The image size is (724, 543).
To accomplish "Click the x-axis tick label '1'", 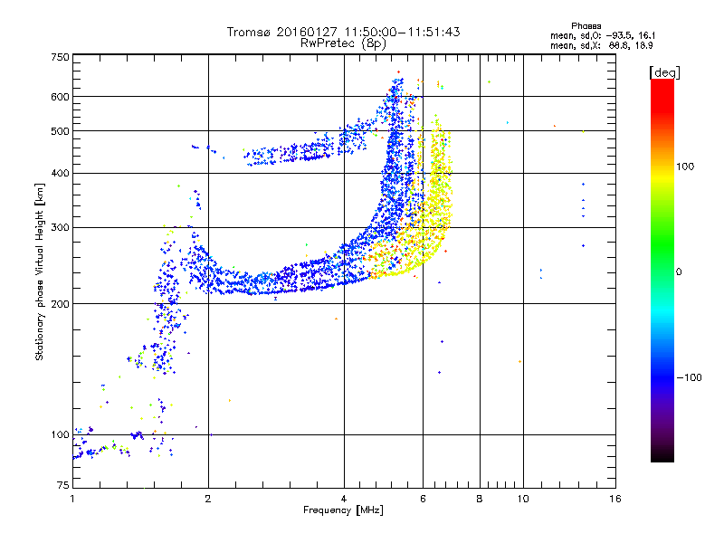I will tap(72, 499).
